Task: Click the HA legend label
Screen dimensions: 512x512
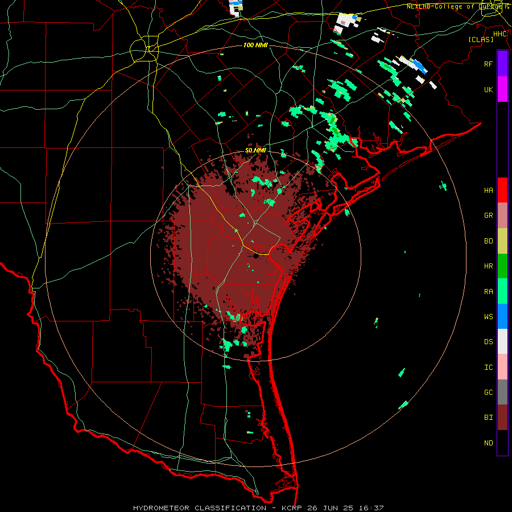Action: coord(489,191)
